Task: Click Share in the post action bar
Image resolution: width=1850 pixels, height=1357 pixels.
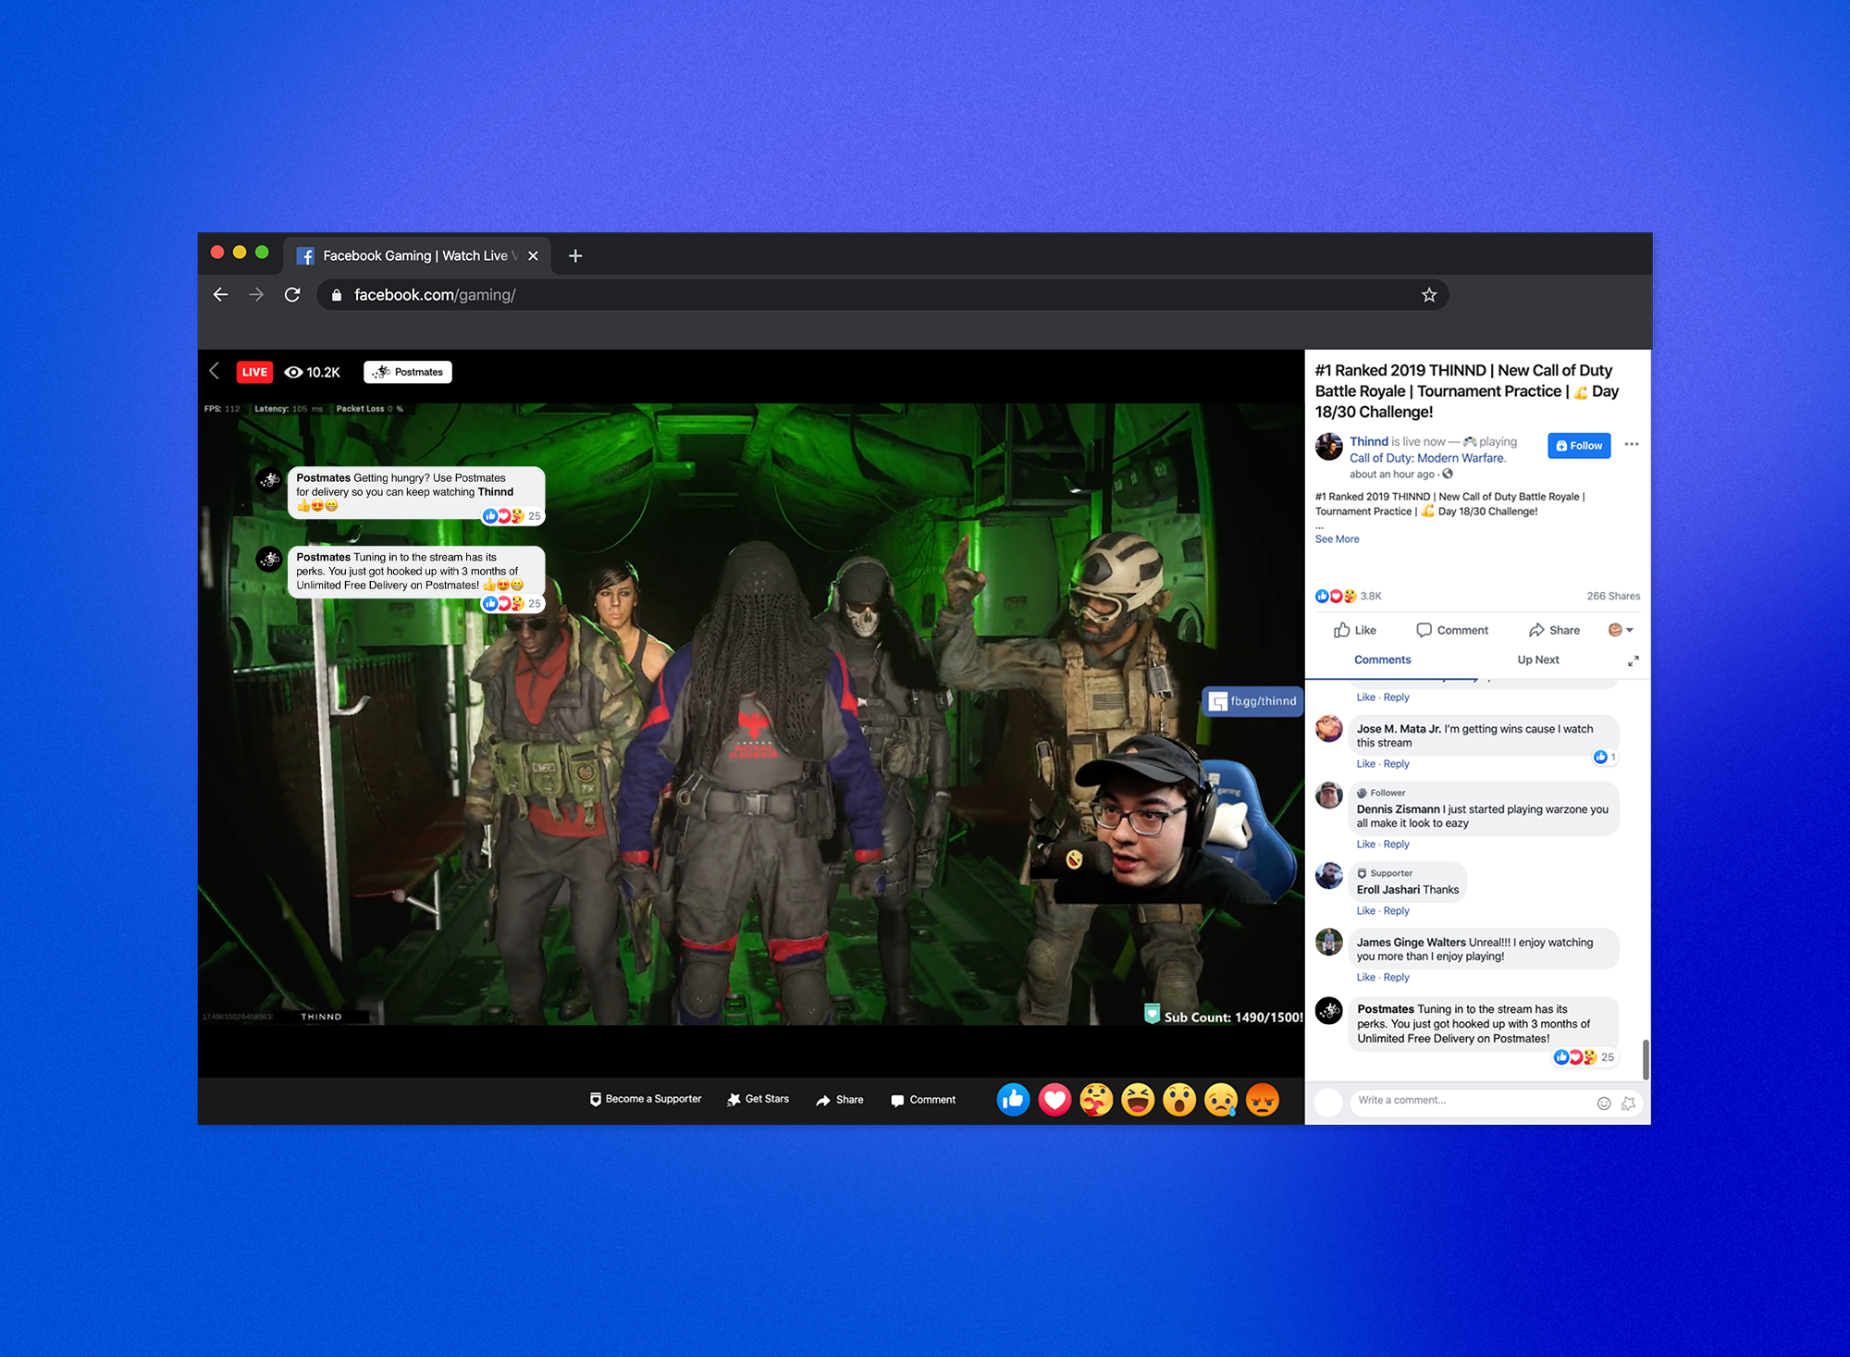Action: coord(1554,630)
